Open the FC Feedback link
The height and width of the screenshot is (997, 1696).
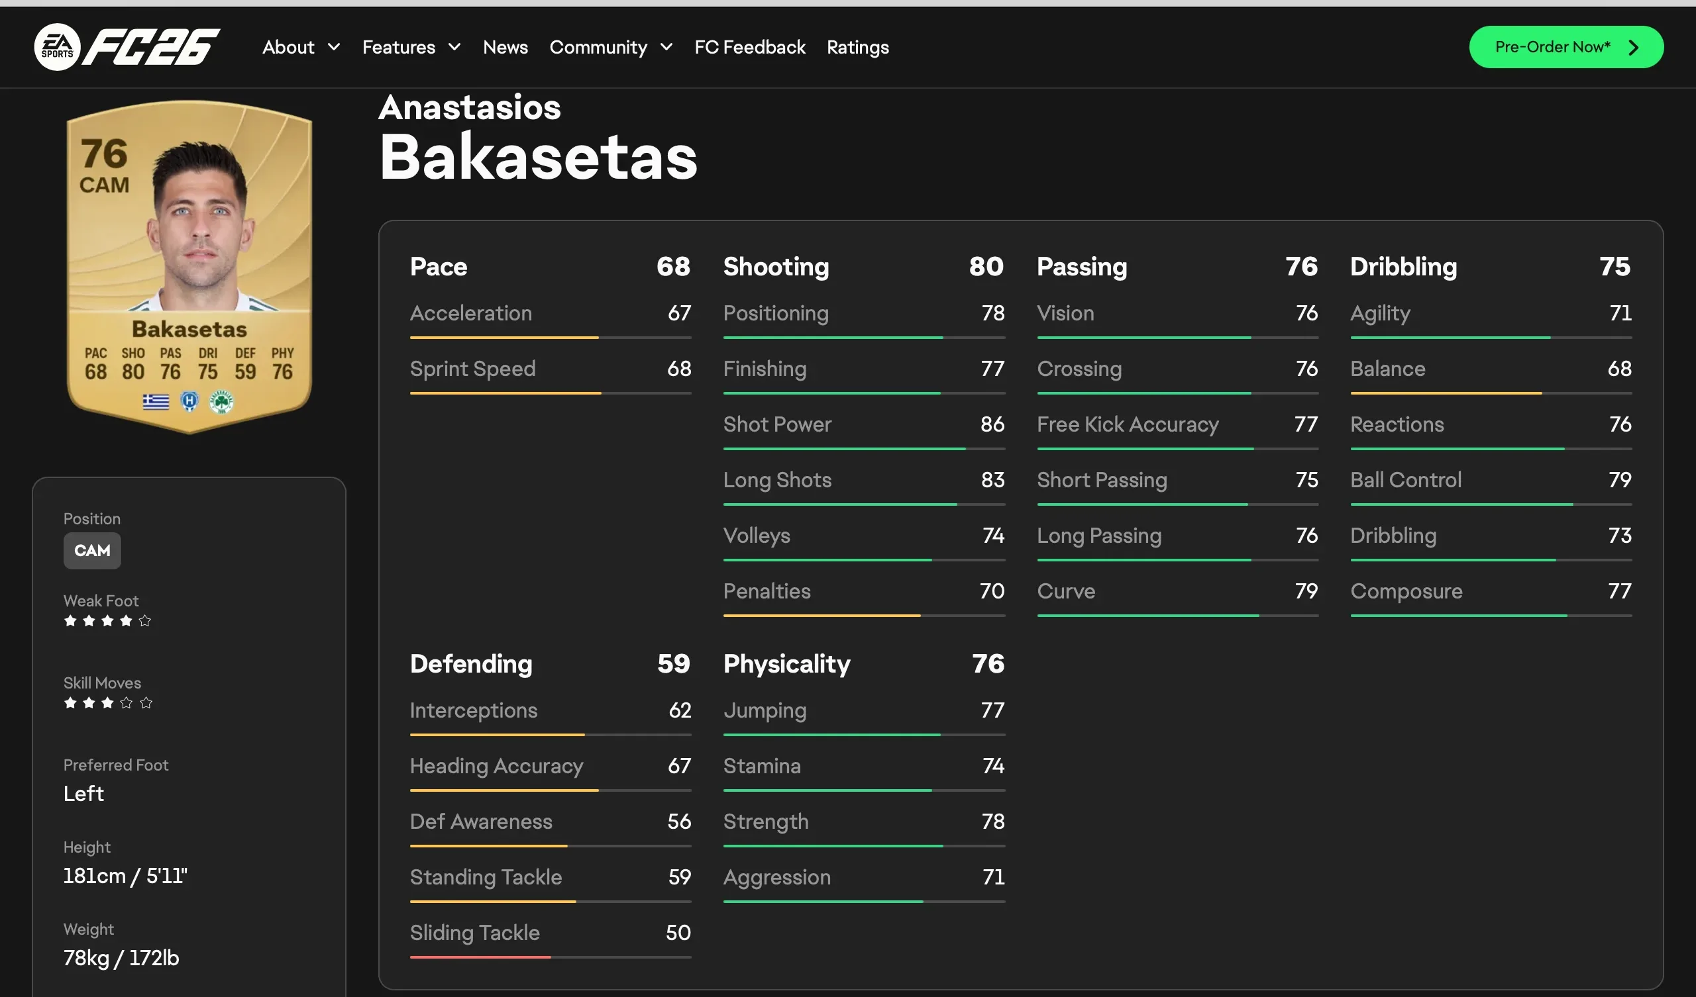[750, 47]
